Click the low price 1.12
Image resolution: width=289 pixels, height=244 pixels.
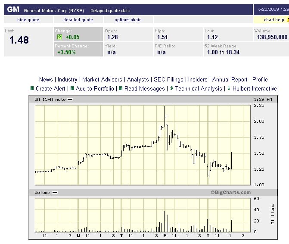(212, 37)
